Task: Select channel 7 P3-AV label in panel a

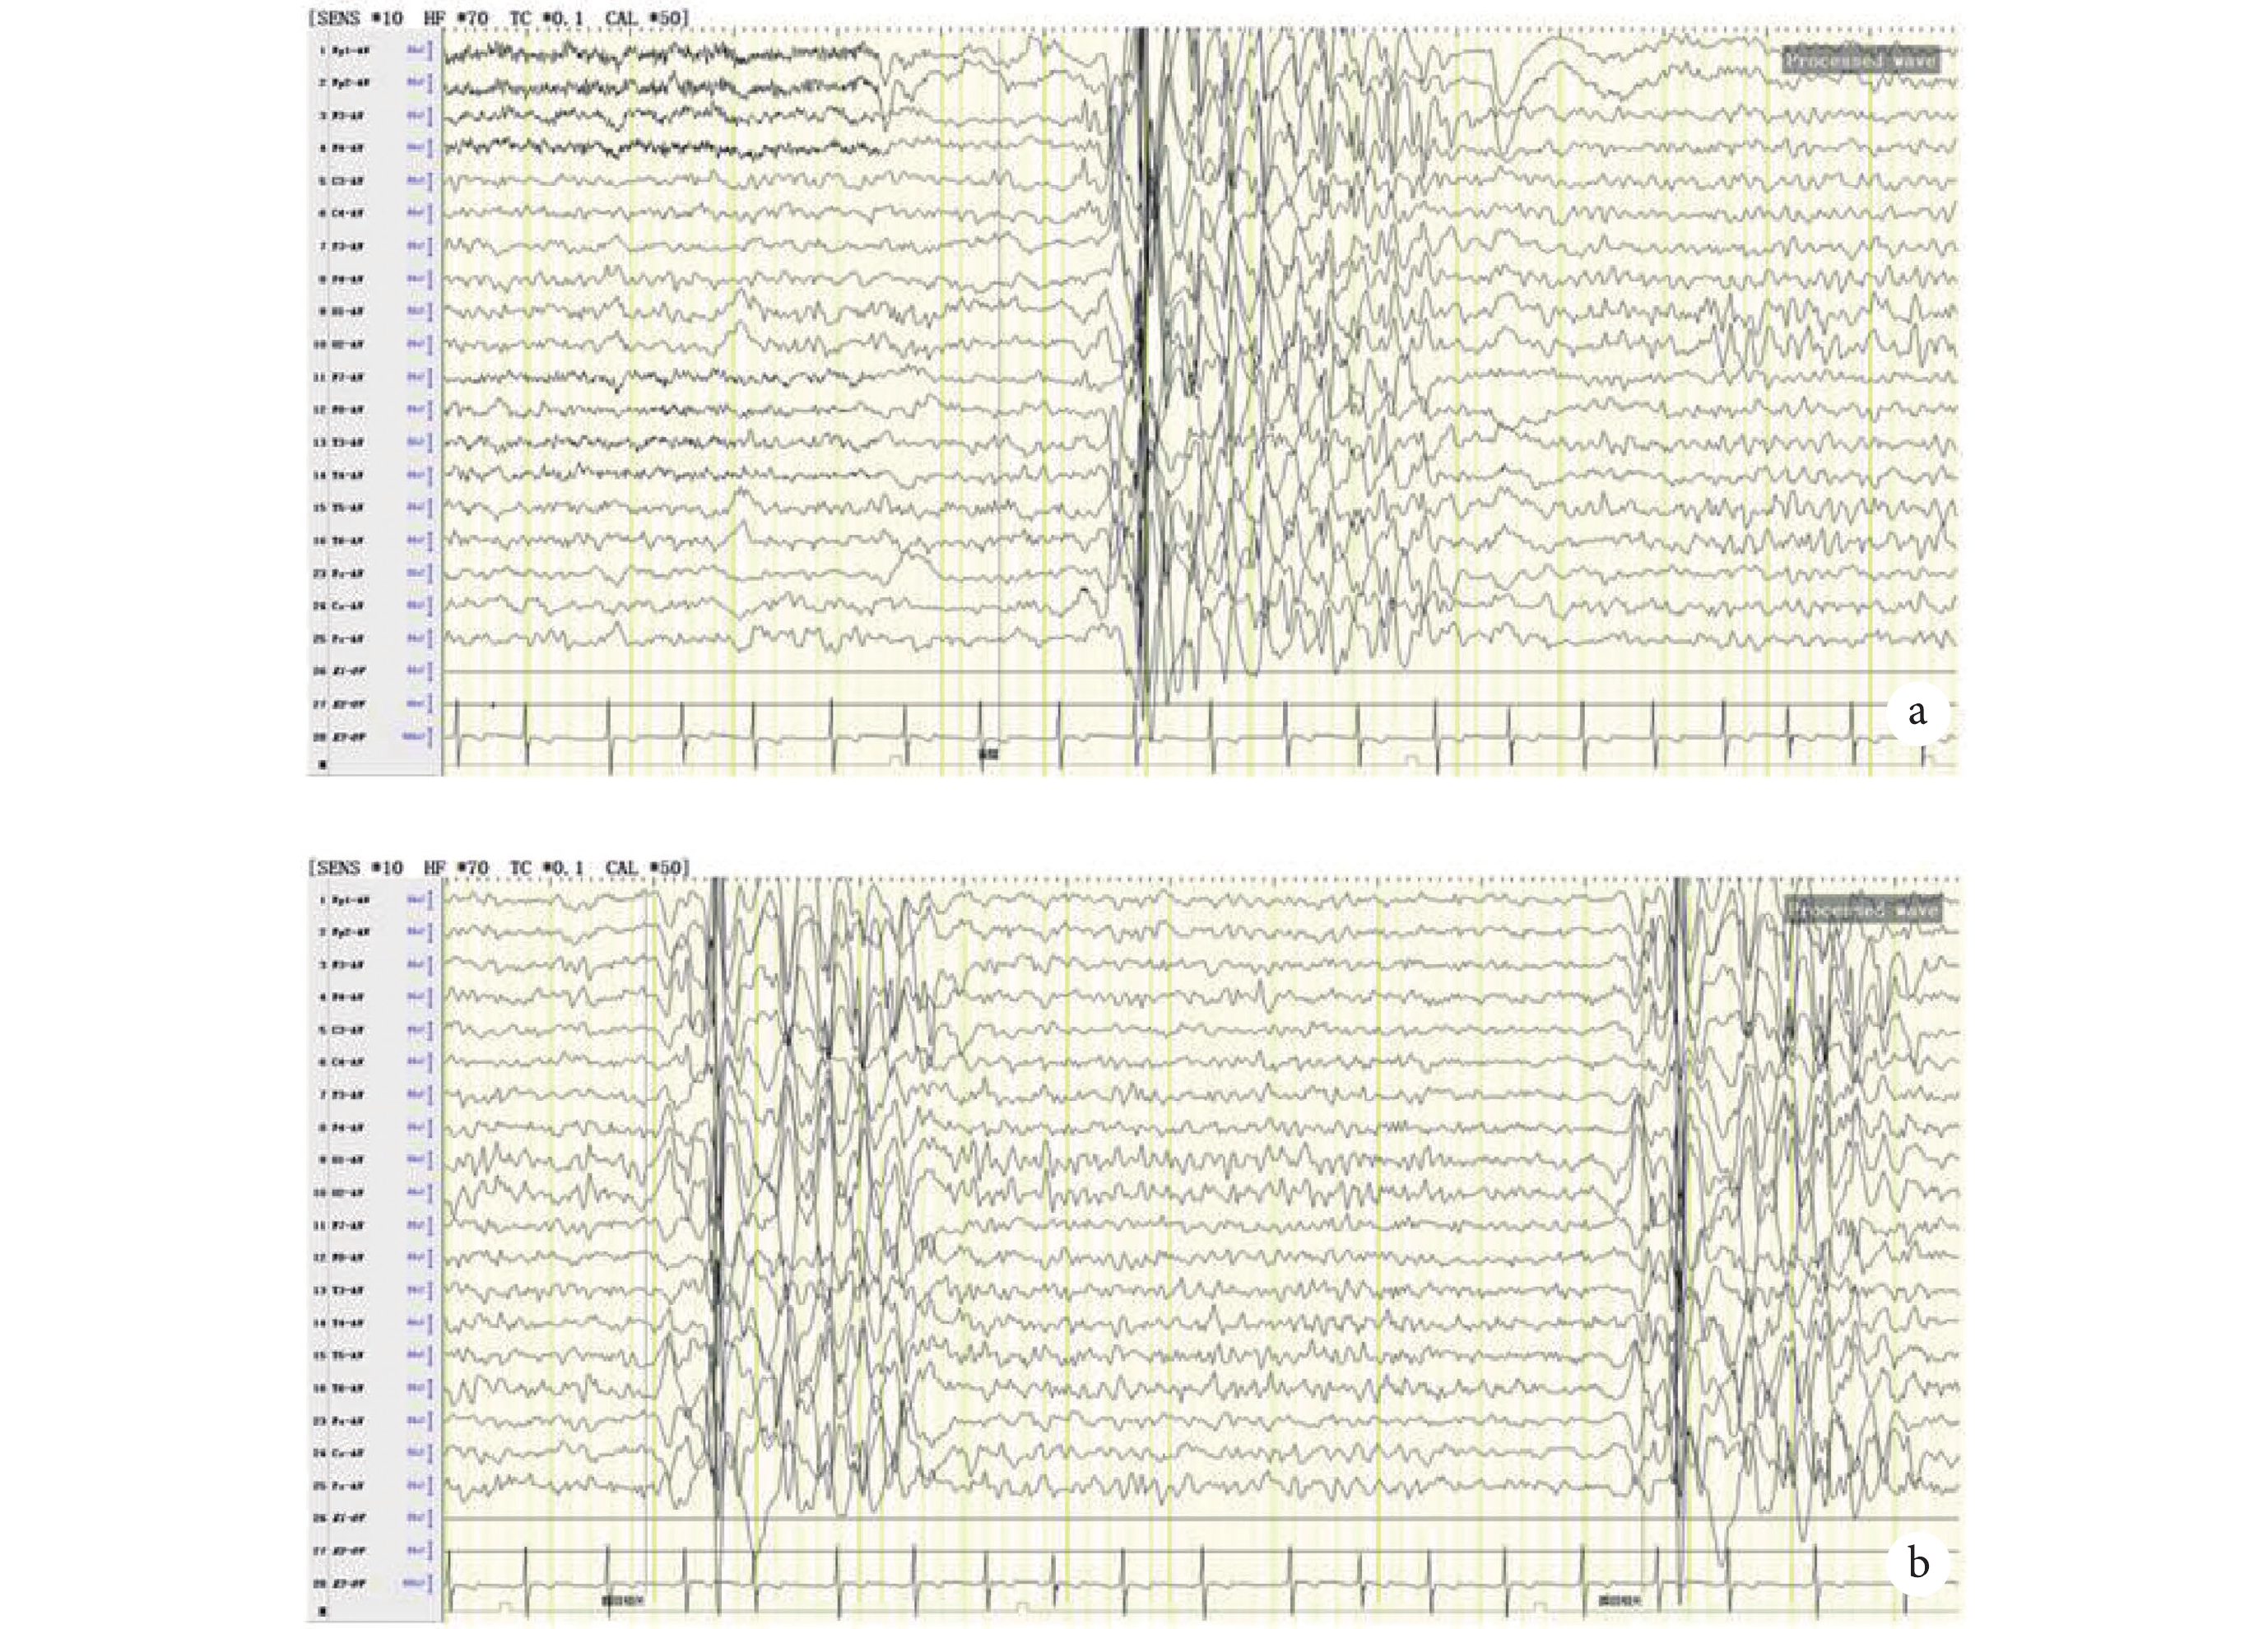Action: click(x=341, y=246)
